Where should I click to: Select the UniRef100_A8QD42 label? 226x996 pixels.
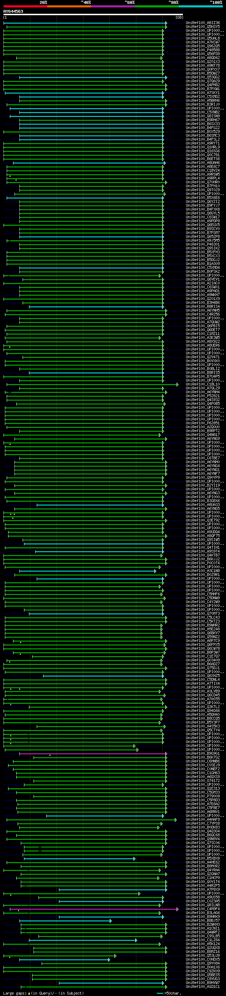(203, 58)
